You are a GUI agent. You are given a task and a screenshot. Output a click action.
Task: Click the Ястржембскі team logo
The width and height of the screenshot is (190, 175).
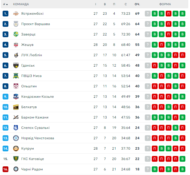click(x=16, y=14)
